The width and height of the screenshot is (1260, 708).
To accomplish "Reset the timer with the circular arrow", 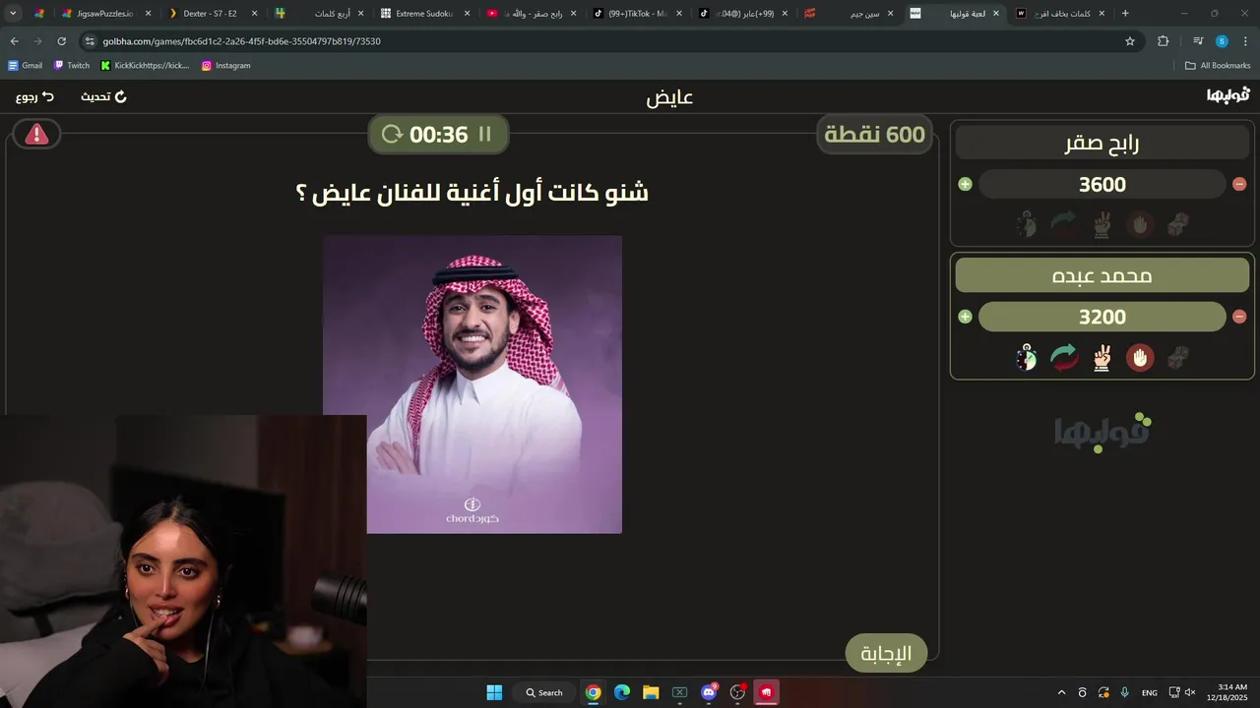I will (x=392, y=135).
